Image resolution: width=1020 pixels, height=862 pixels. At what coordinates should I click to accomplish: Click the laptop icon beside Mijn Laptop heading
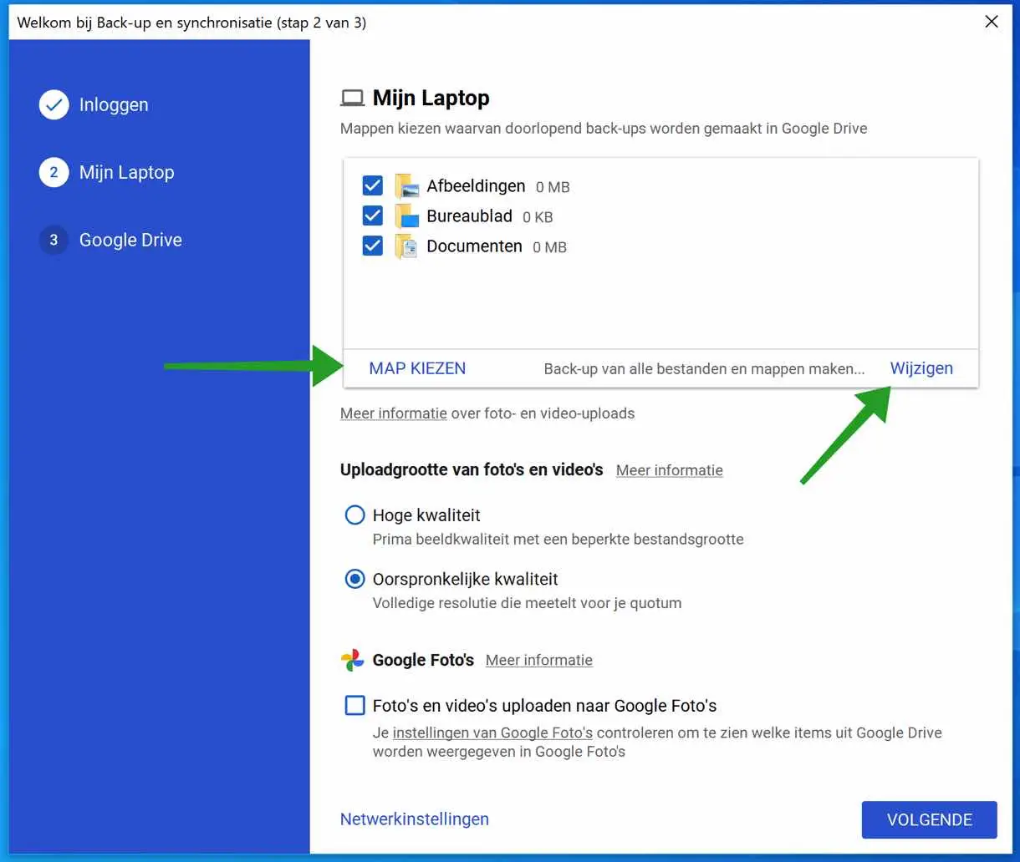coord(352,99)
